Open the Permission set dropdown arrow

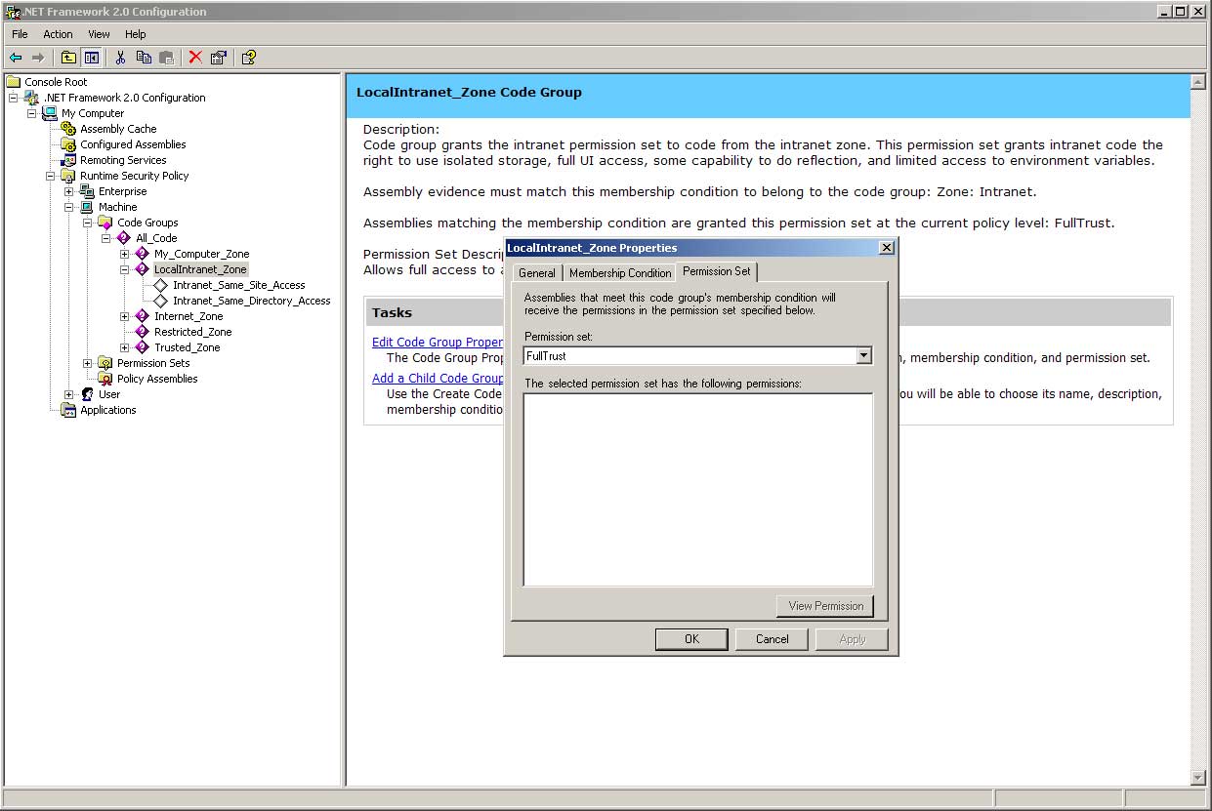tap(863, 356)
